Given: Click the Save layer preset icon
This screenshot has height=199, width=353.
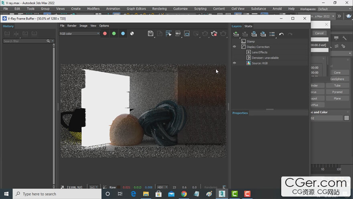Looking at the screenshot, I should [254, 34].
